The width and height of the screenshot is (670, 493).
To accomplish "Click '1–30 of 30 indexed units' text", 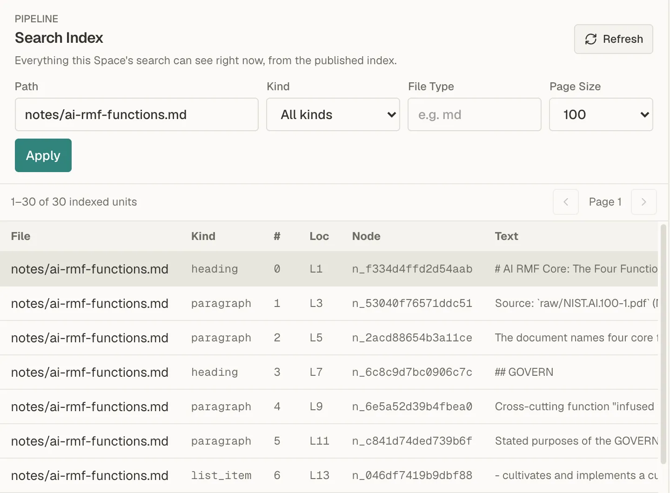I will point(74,202).
